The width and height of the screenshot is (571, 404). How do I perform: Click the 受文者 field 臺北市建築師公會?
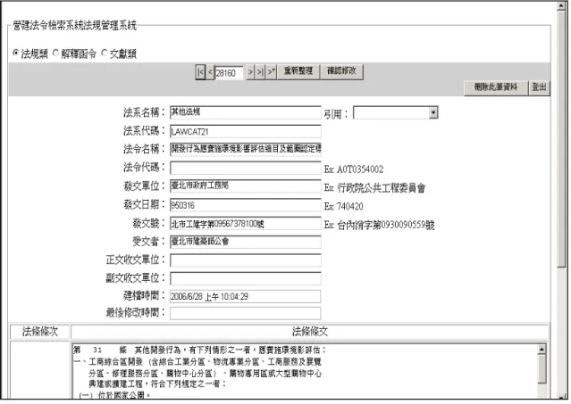246,242
